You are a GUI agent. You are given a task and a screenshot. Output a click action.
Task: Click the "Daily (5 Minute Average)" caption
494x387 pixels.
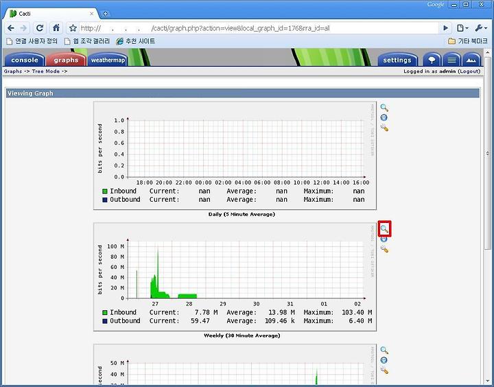242,214
